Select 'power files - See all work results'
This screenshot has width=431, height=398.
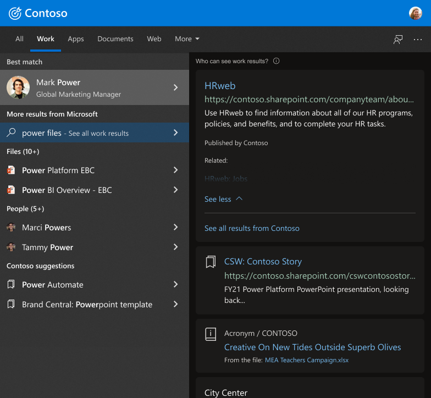point(75,133)
